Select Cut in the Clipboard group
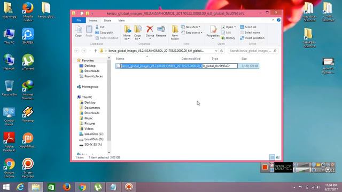Viewport: 342px width, 192px height. [100, 27]
